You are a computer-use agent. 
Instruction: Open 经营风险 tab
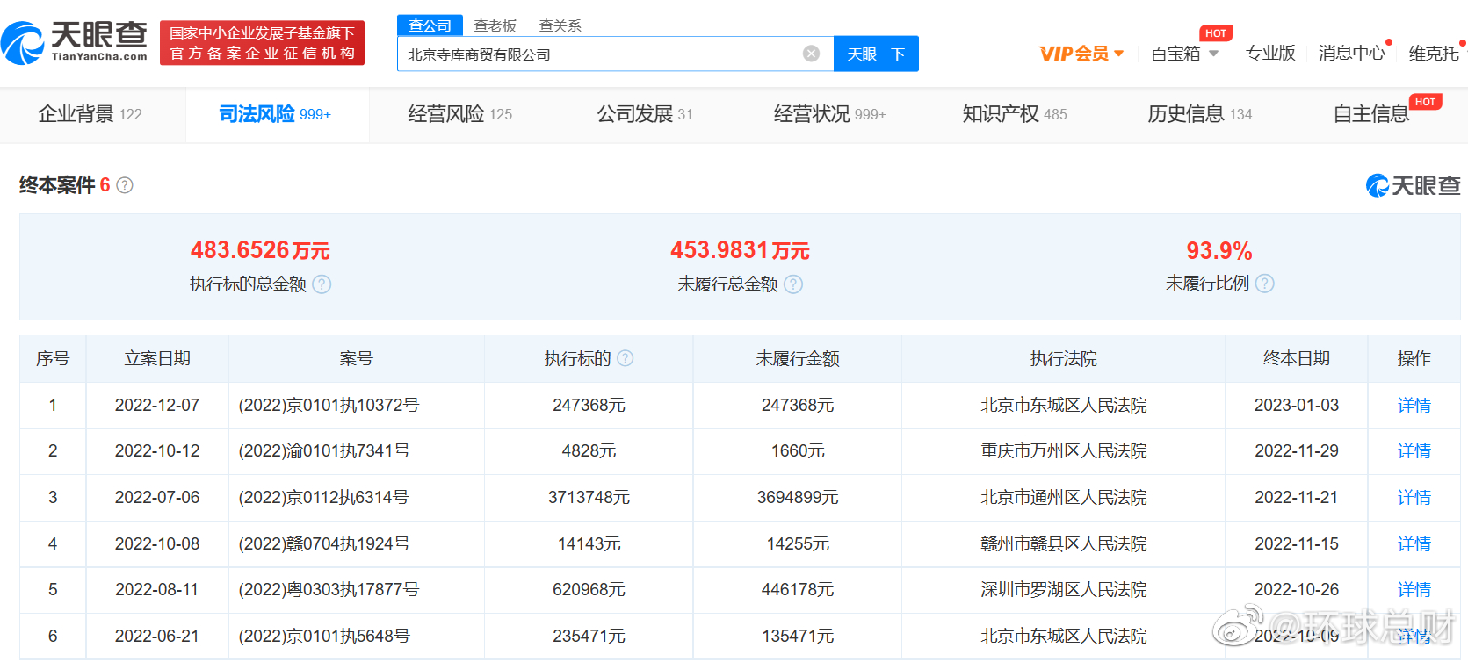click(x=460, y=114)
